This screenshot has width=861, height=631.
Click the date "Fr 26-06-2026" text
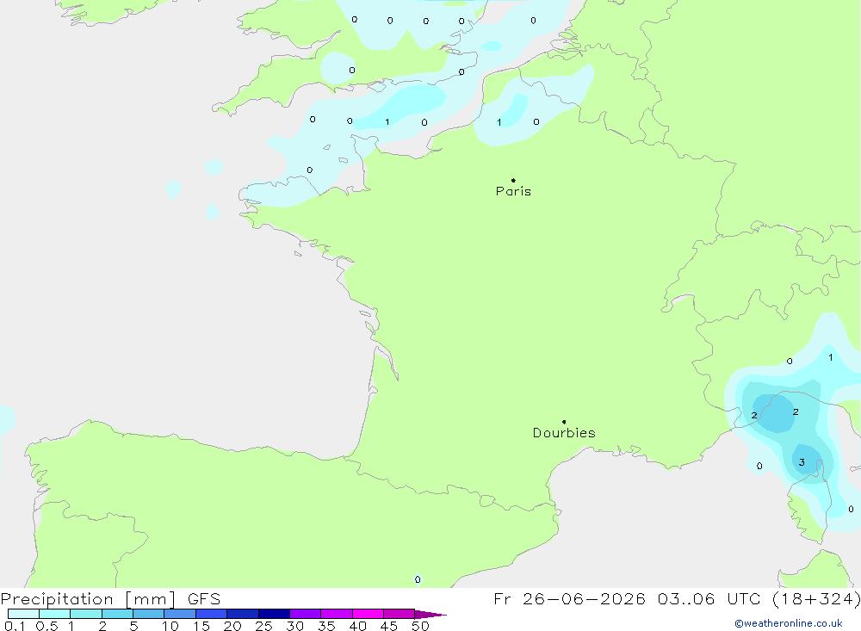tap(569, 599)
